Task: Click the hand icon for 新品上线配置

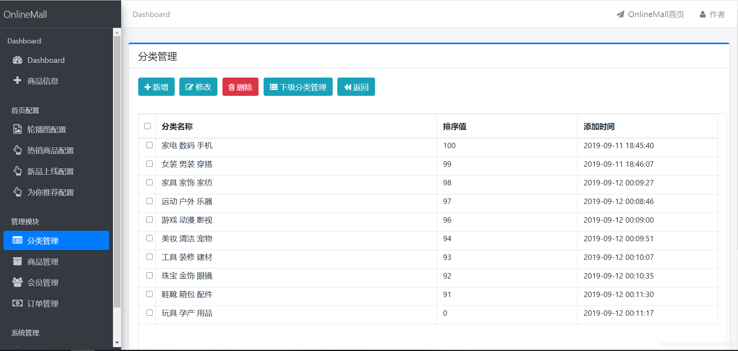Action: (17, 171)
